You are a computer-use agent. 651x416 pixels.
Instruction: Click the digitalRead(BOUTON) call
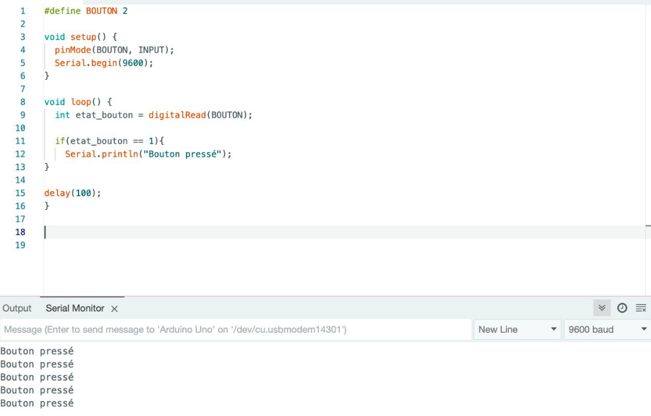click(200, 115)
